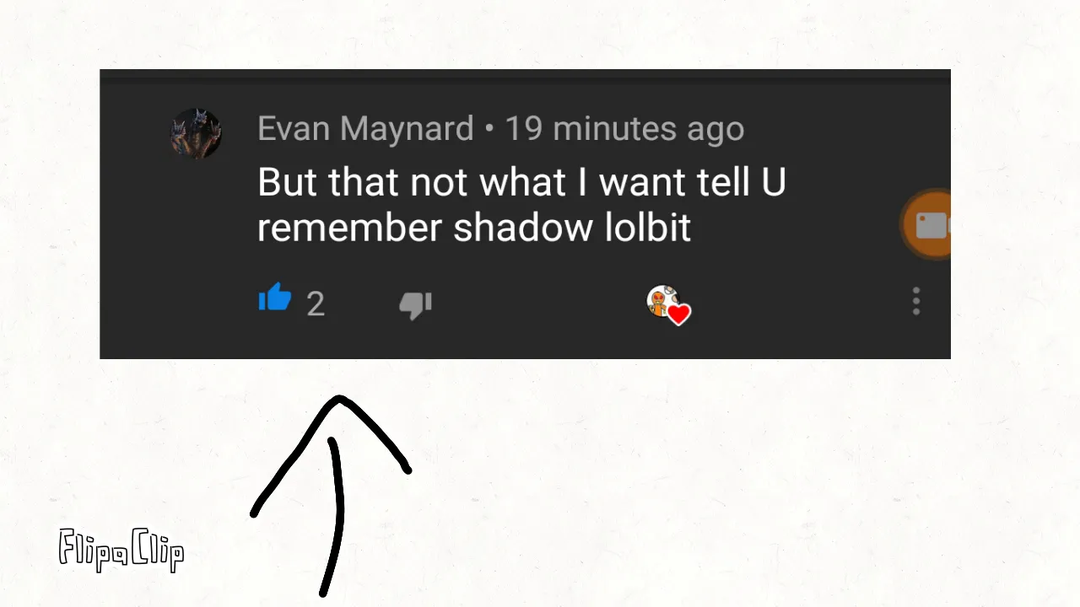This screenshot has height=607, width=1080.
Task: Click the dark strip atop comment card
Action: pyautogui.click(x=525, y=76)
